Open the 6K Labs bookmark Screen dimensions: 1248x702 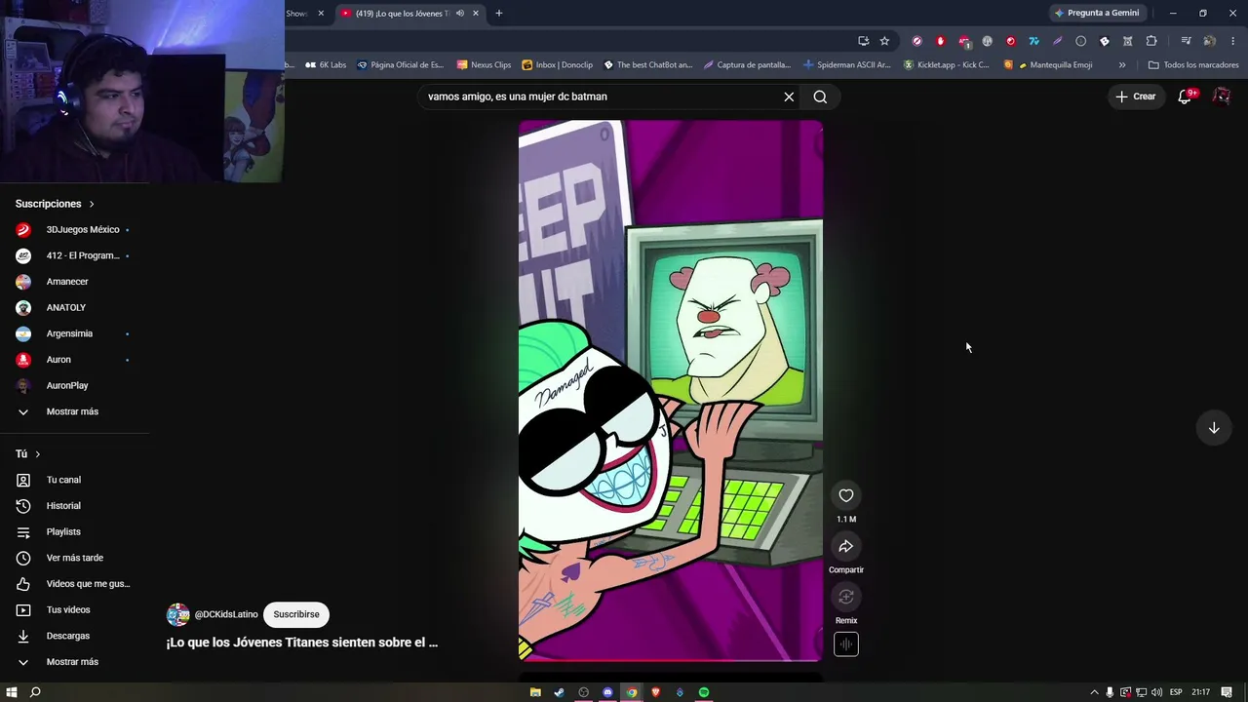point(326,65)
